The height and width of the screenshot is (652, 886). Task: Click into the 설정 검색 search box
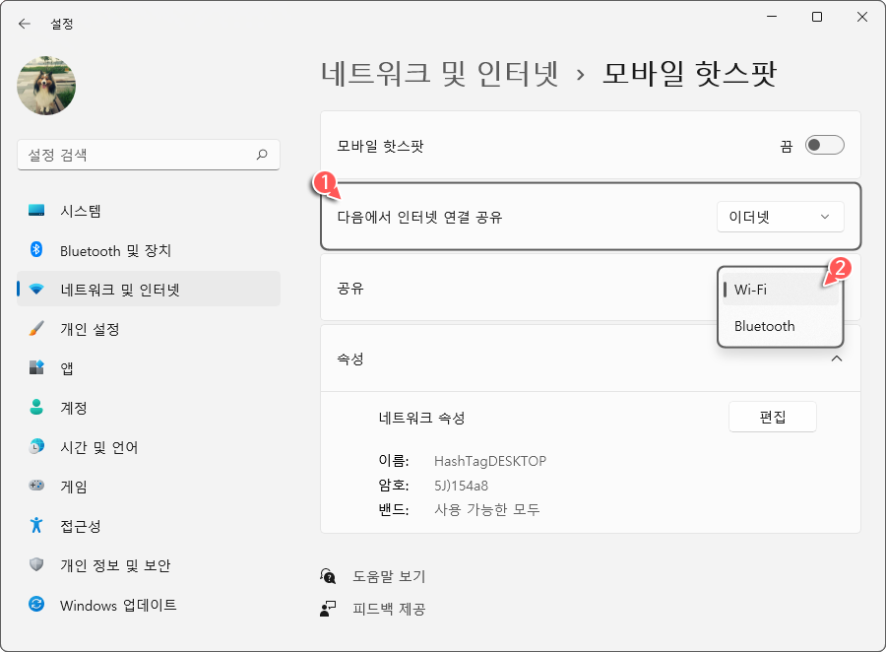click(148, 155)
